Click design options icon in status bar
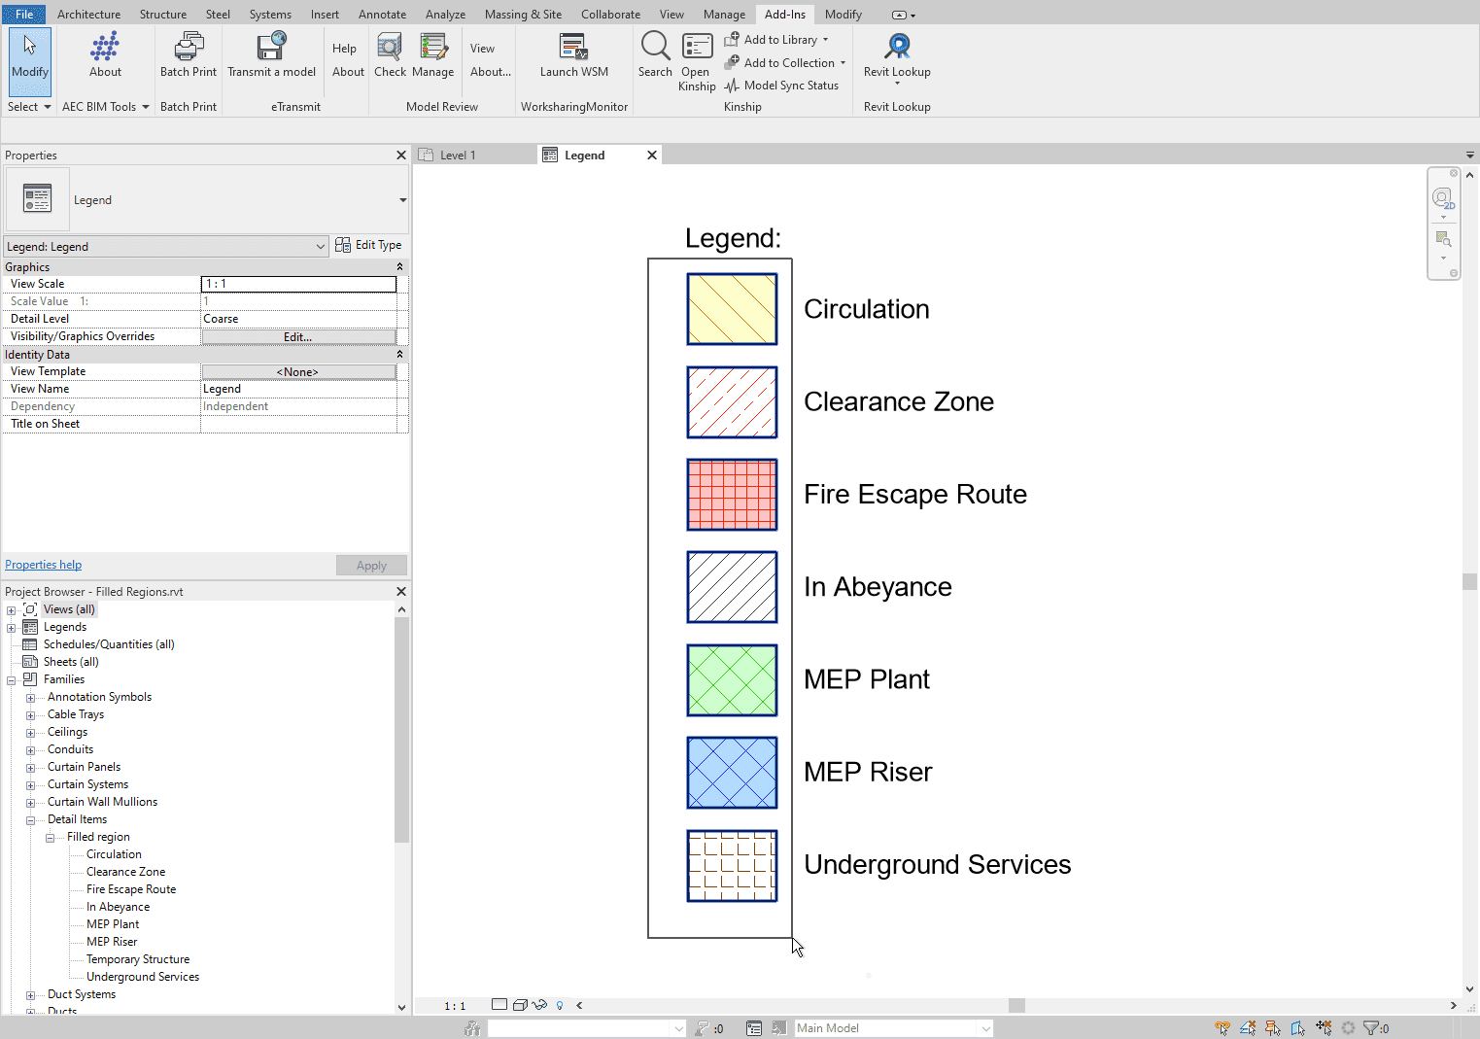This screenshot has width=1480, height=1039. point(754,1028)
